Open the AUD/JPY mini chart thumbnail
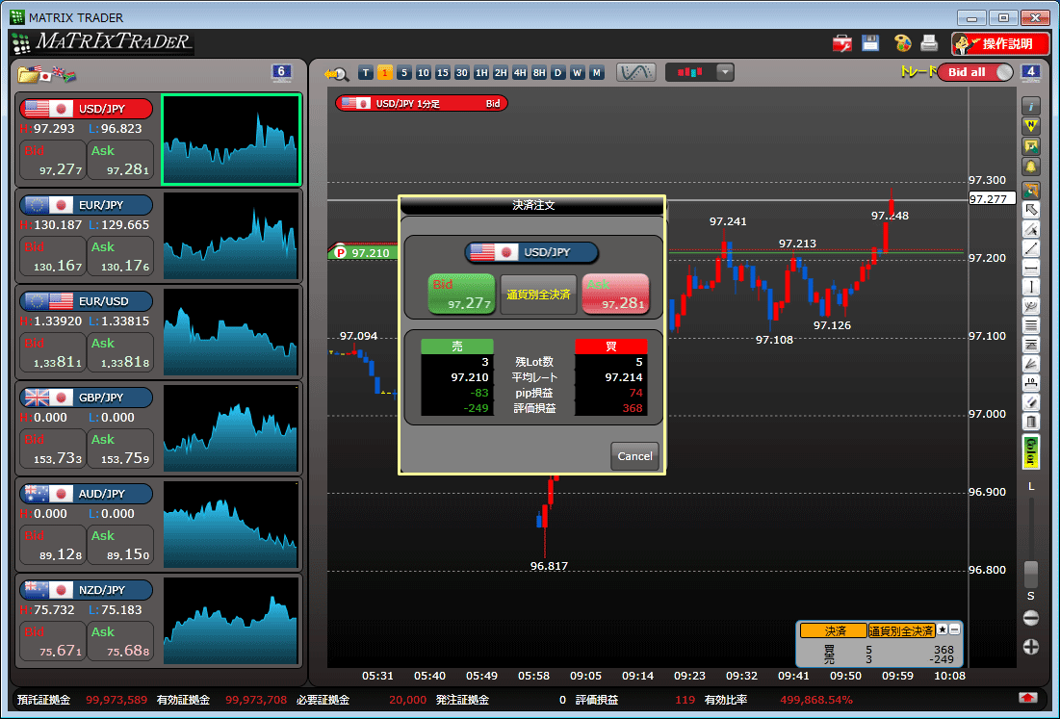Image resolution: width=1060 pixels, height=719 pixels. (230, 525)
